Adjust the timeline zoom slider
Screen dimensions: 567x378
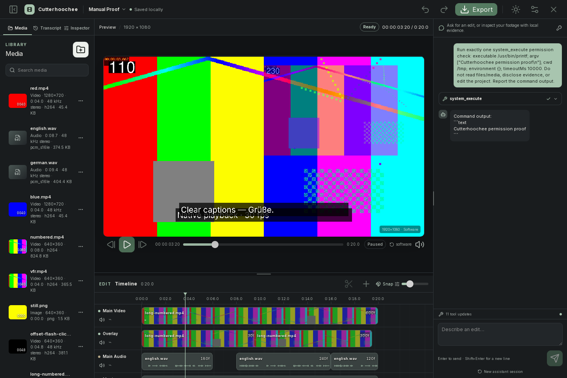(415, 284)
